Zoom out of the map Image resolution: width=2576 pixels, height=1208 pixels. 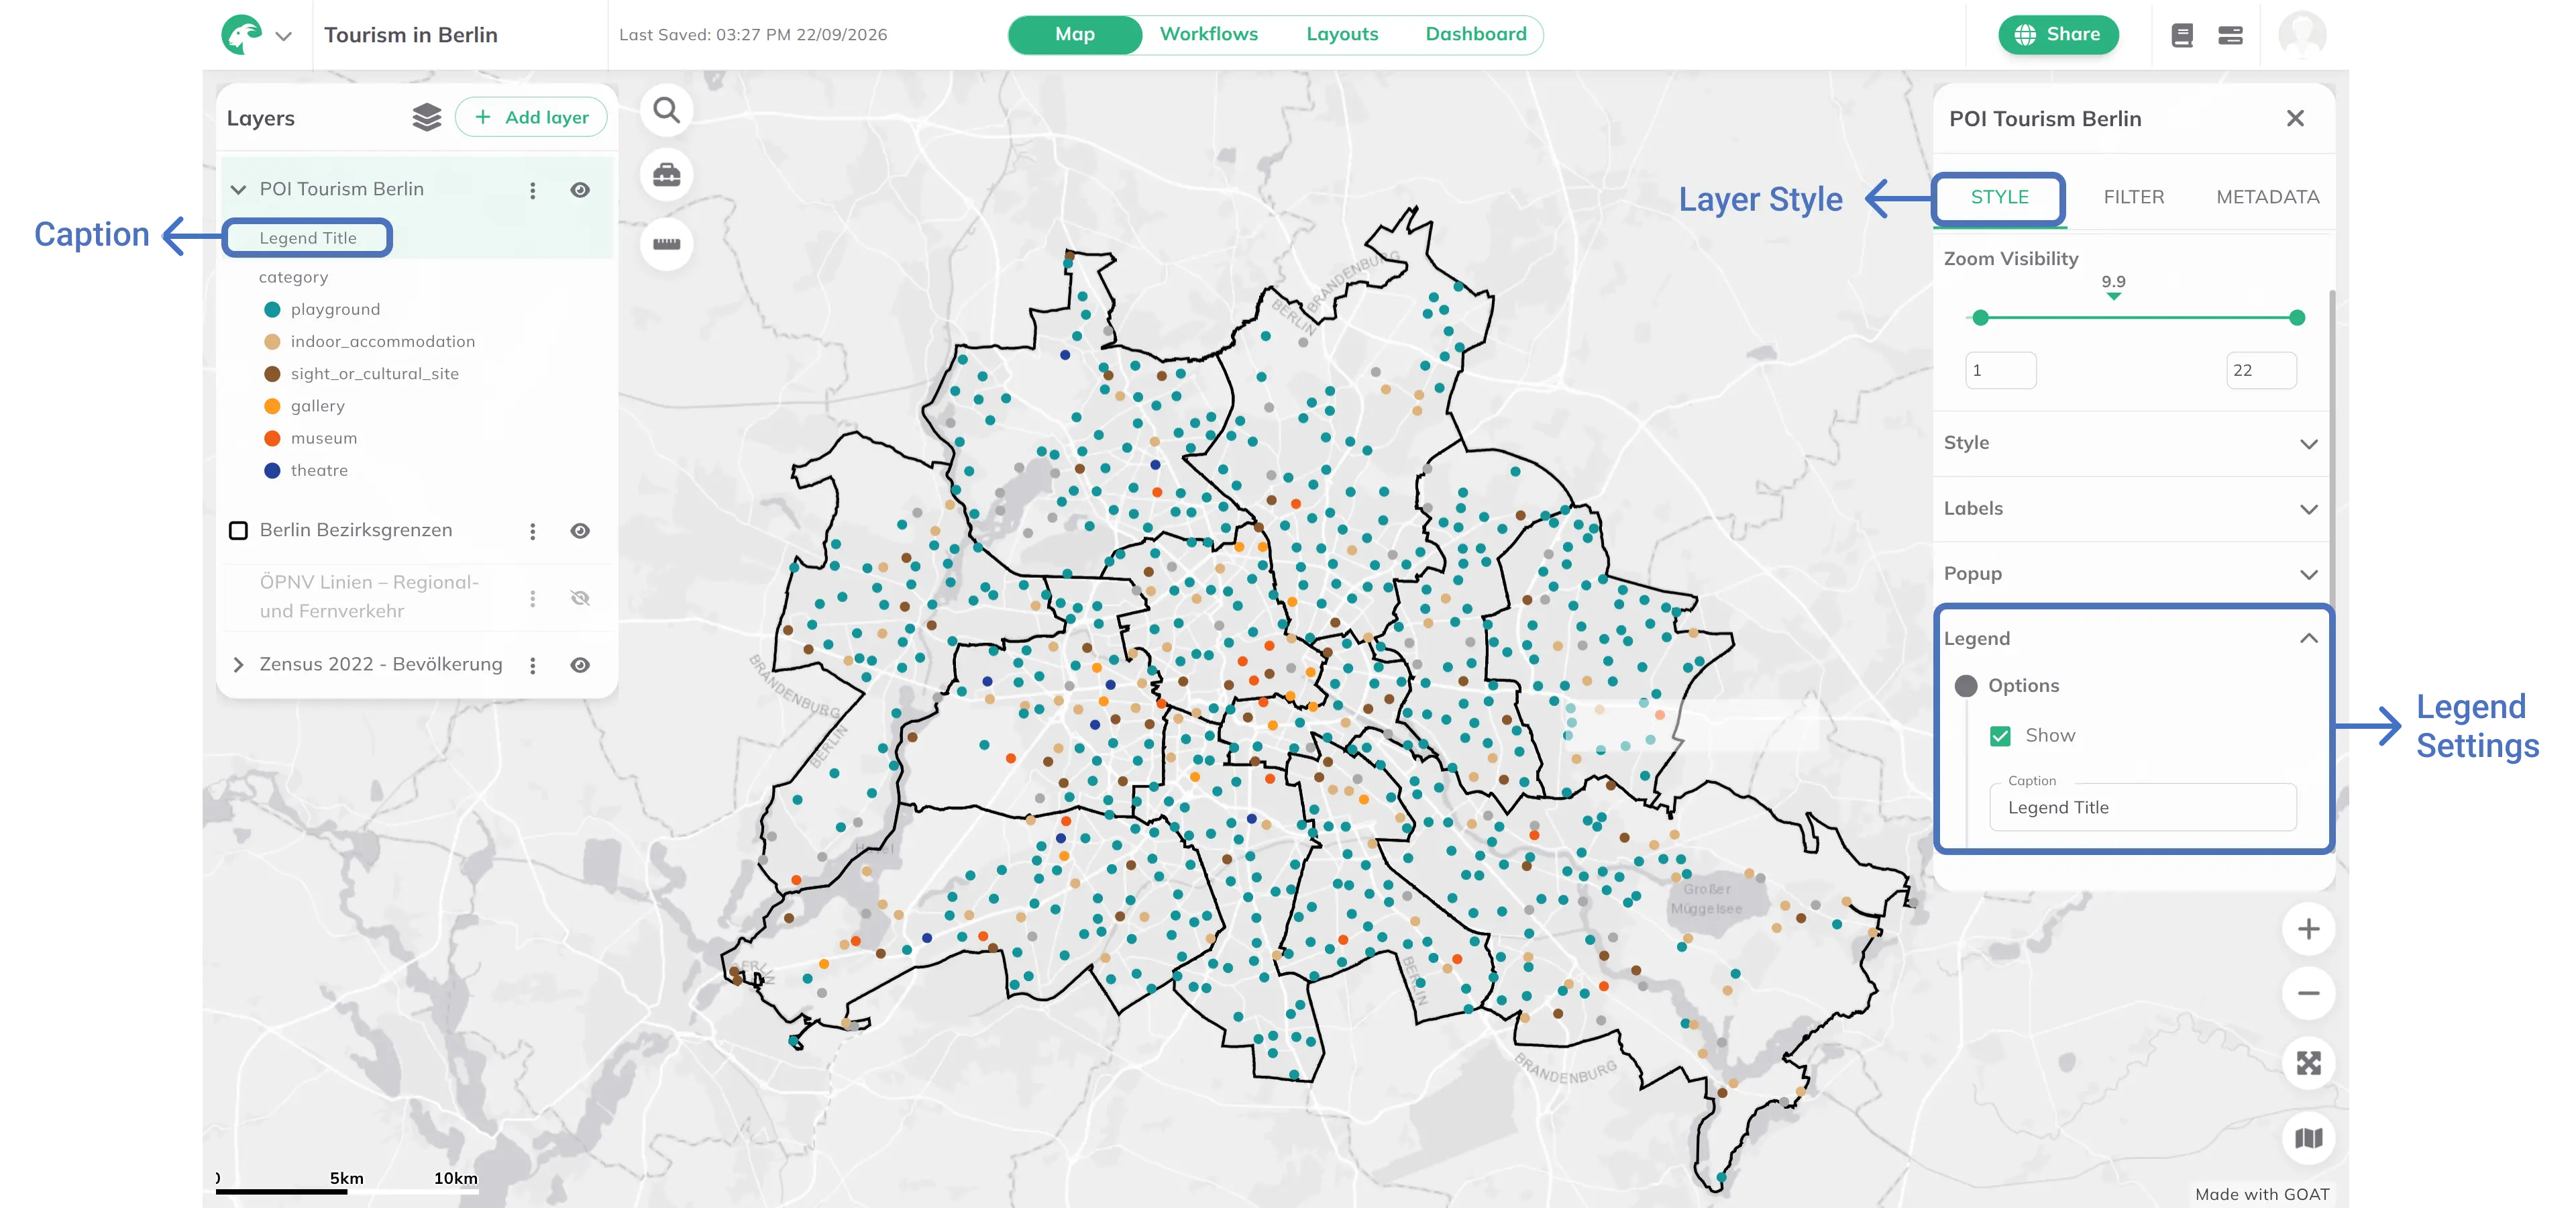click(x=2309, y=993)
